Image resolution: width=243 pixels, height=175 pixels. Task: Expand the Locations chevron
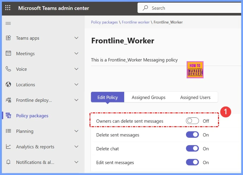76,84
